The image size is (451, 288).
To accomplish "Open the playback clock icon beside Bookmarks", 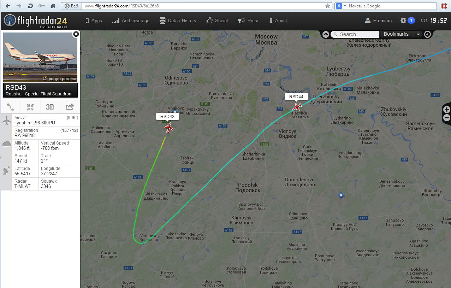I will pos(427,34).
